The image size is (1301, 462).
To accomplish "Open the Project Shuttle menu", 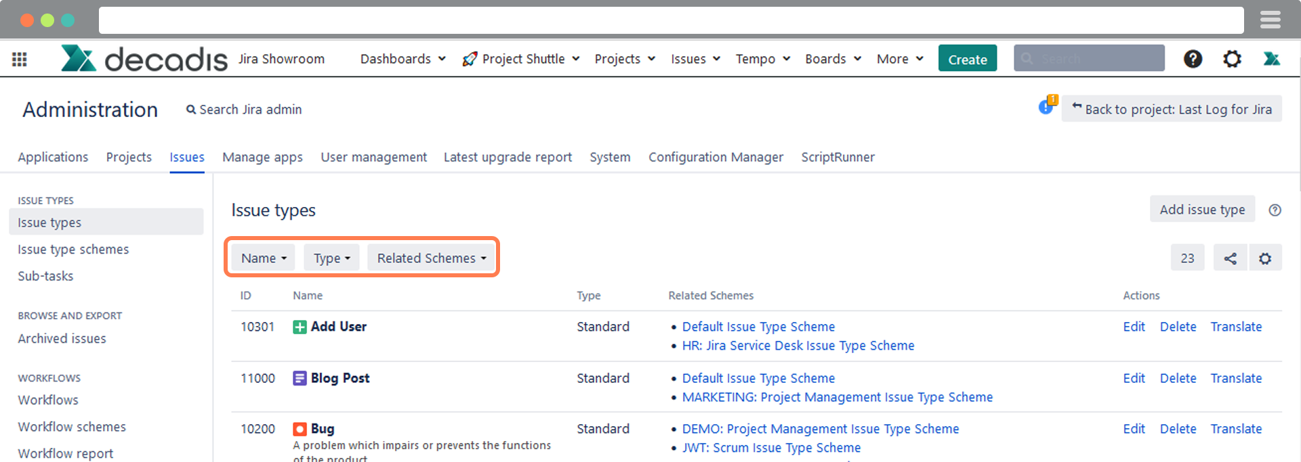I will (x=522, y=59).
